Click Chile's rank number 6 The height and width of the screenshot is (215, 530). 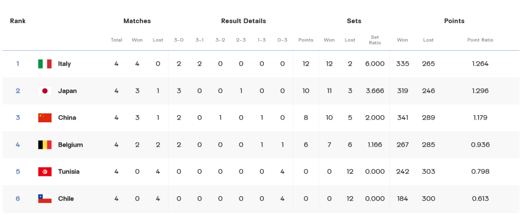click(x=18, y=198)
